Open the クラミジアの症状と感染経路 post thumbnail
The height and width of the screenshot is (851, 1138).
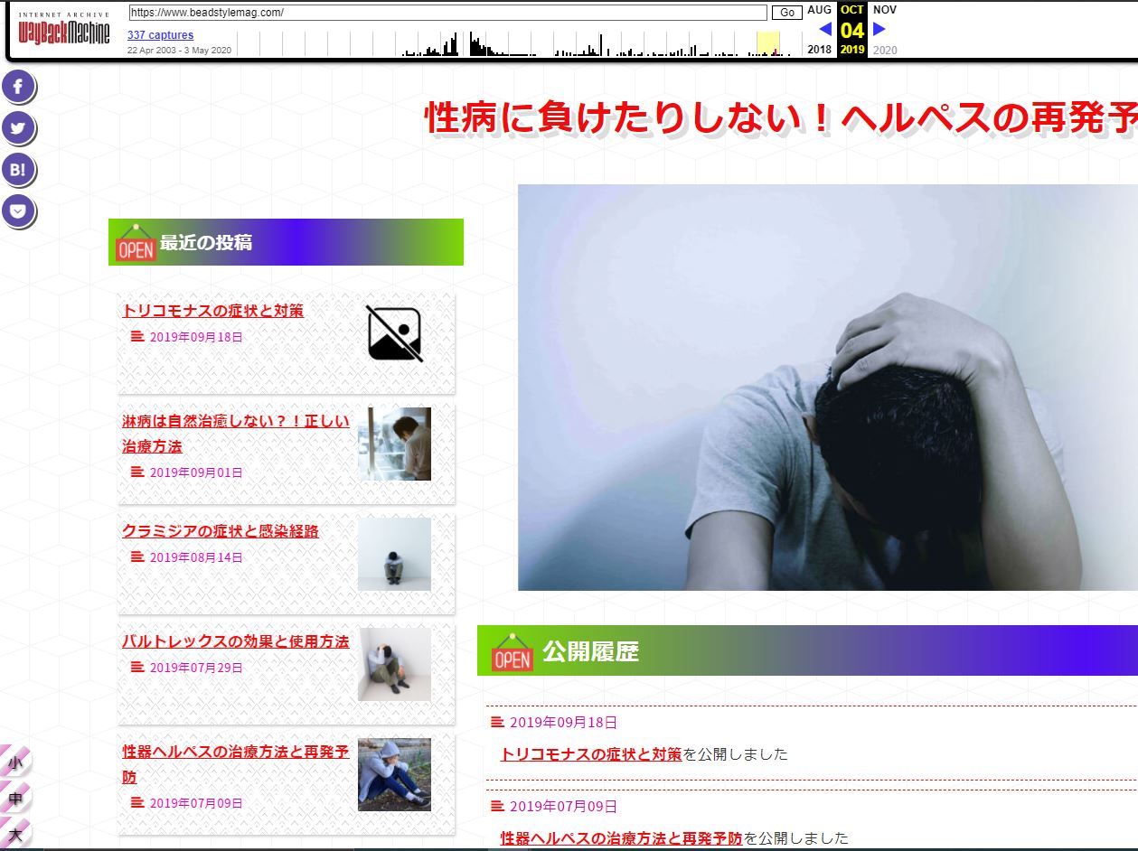(x=394, y=554)
